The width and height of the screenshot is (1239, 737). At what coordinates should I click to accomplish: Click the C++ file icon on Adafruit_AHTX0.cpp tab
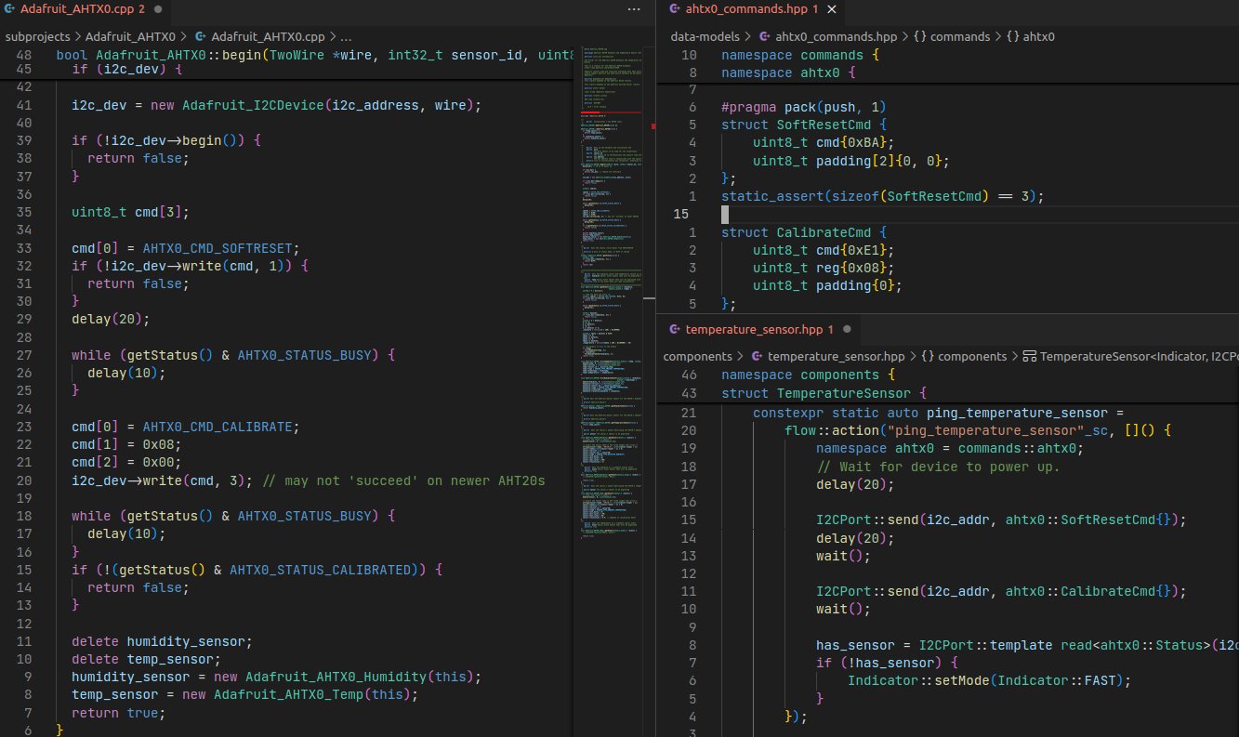click(10, 8)
